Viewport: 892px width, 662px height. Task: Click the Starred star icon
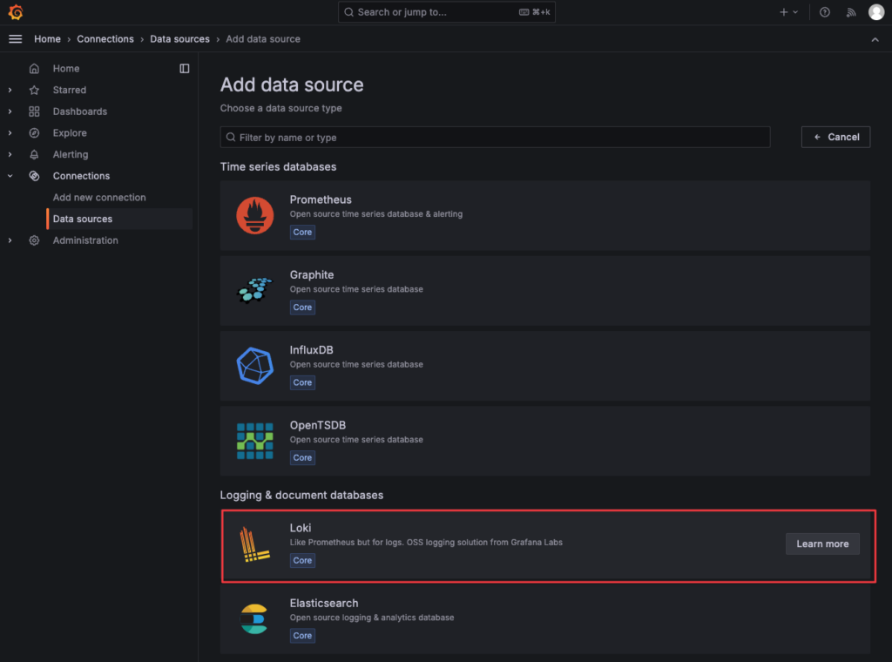pos(34,90)
